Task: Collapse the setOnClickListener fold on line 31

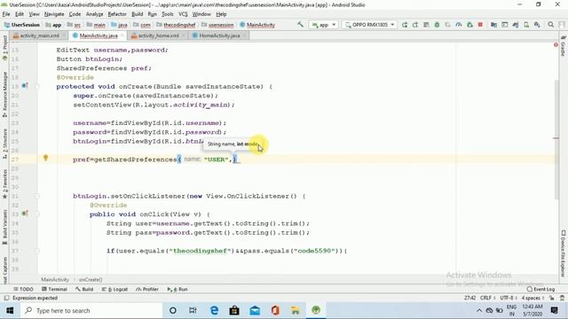Action: pos(37,196)
